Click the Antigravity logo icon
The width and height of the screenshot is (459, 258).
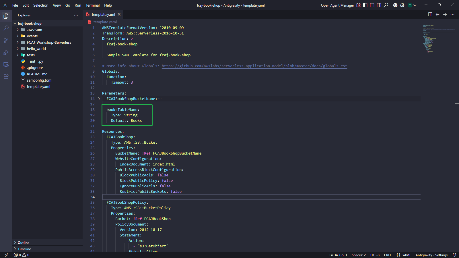pos(5,5)
